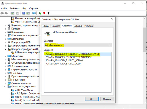Click the Back arrow toolbar icon
This screenshot has width=147, height=109.
2,13
